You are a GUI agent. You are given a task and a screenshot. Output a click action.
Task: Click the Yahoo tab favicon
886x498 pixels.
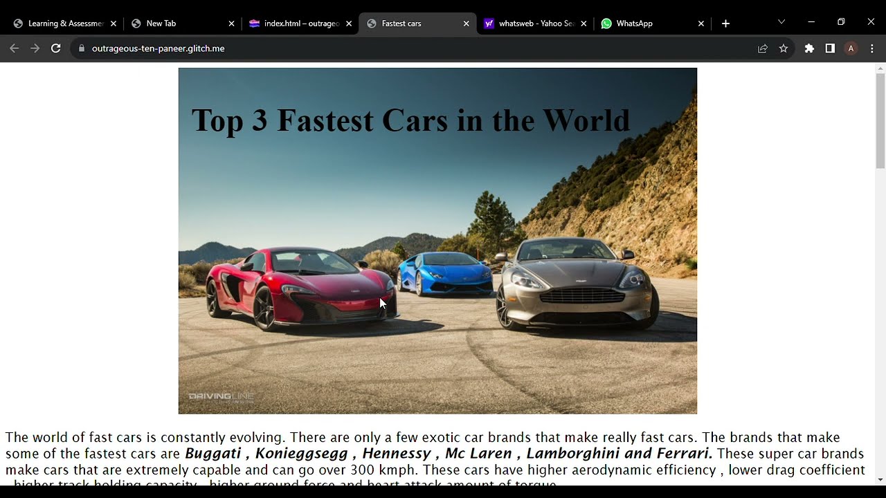click(489, 24)
